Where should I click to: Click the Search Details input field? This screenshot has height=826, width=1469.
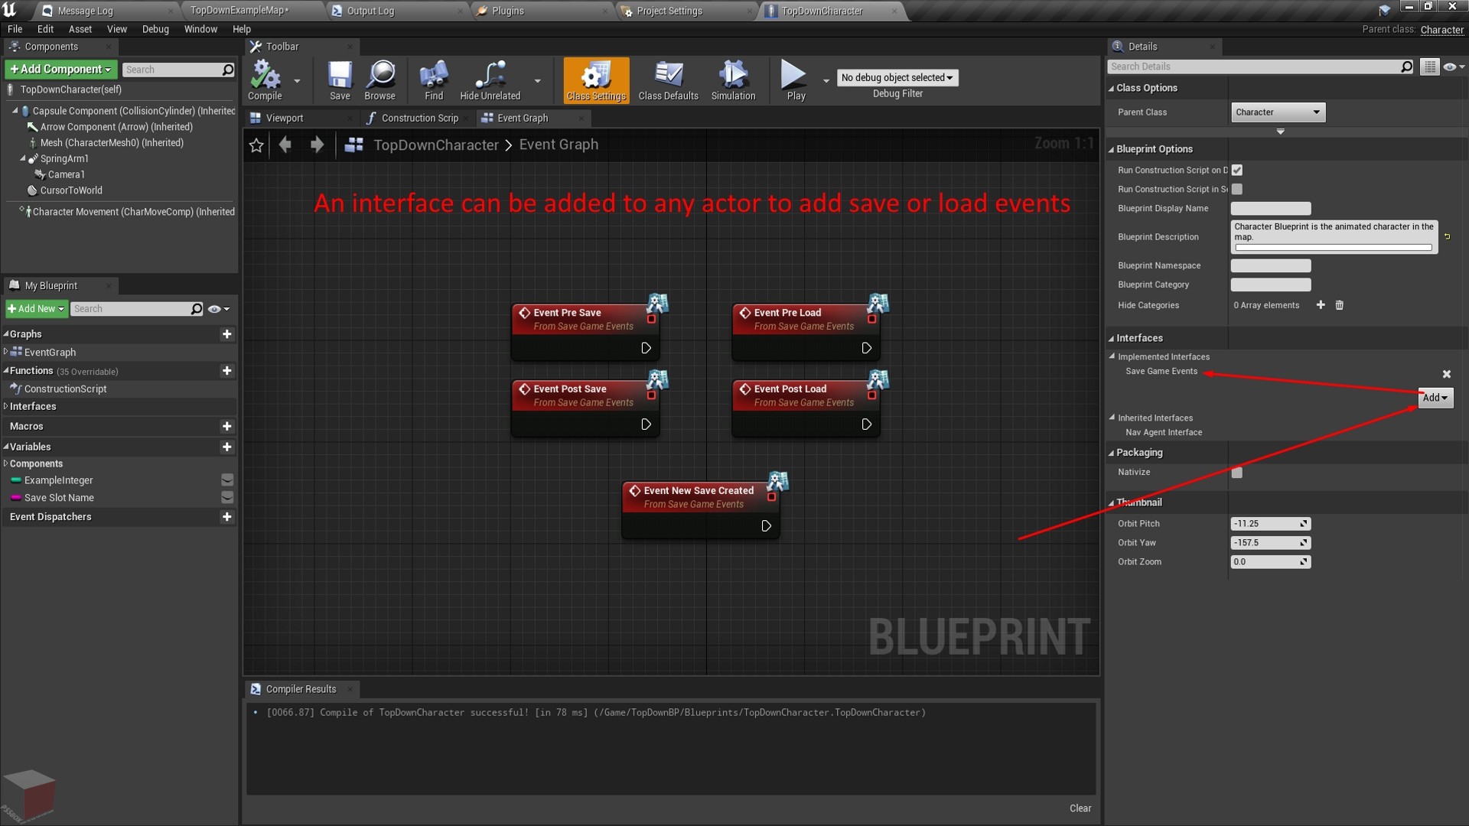pos(1253,67)
